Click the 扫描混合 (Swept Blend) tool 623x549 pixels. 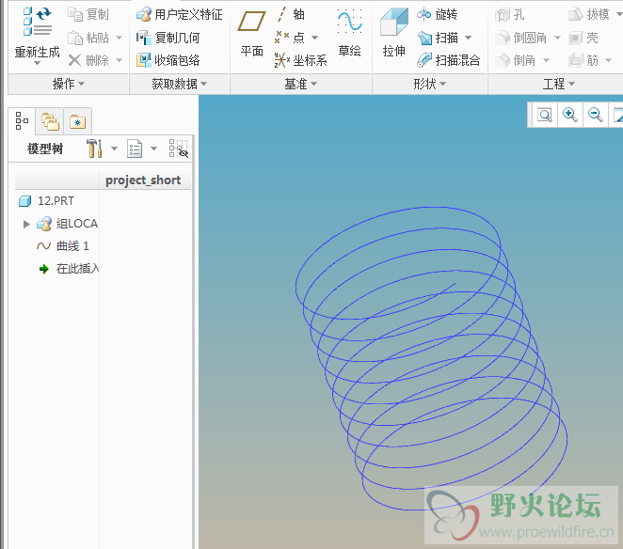[449, 60]
